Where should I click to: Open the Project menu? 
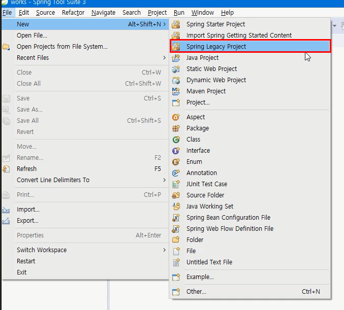point(157,13)
